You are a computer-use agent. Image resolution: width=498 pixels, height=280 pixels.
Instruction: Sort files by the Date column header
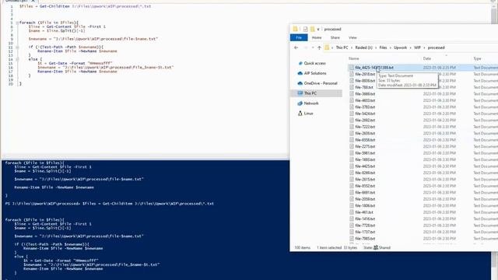click(427, 59)
